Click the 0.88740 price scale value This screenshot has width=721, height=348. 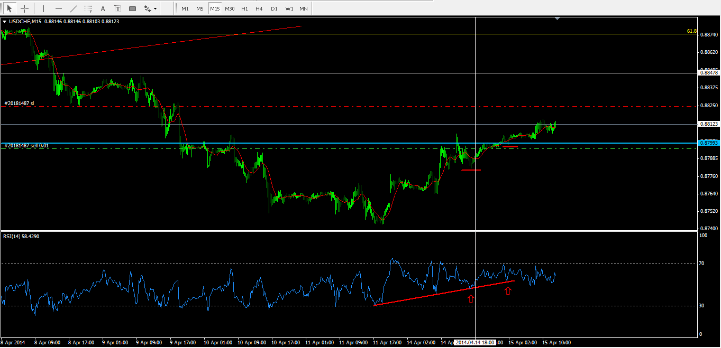[709, 34]
